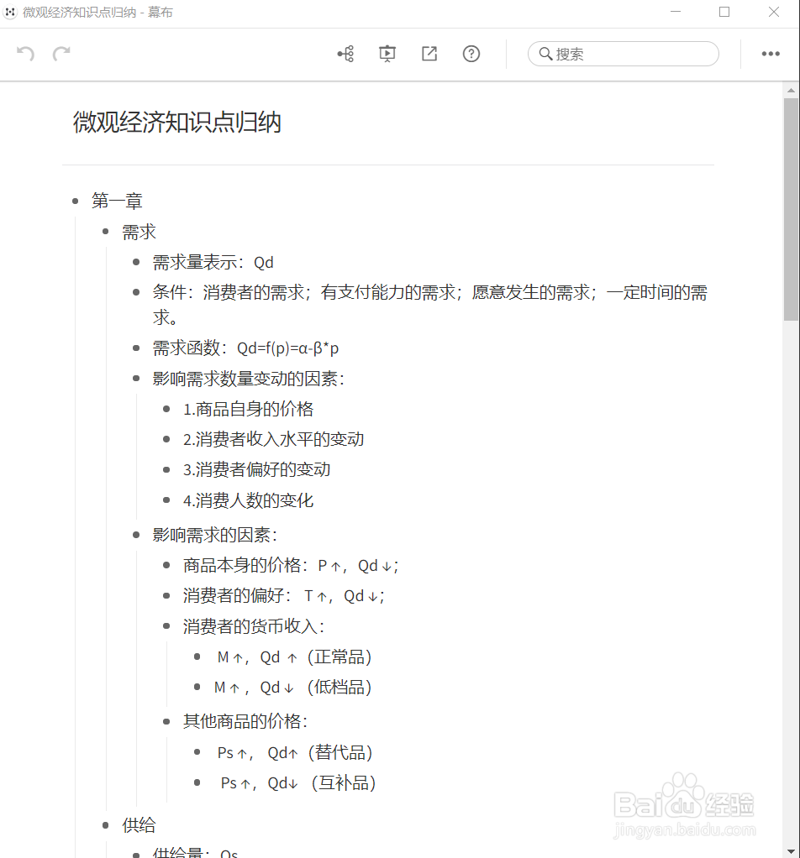Image resolution: width=800 pixels, height=858 pixels.
Task: Click the document title 微观经济知识点归纳
Action: pyautogui.click(x=176, y=122)
